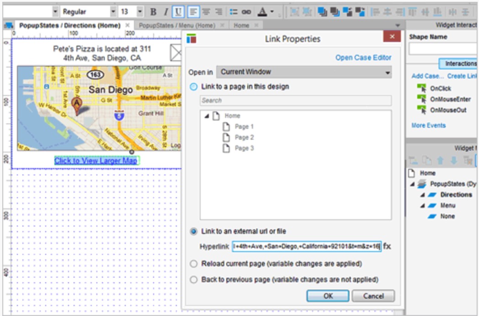The image size is (479, 316).
Task: Click the align middle vertically icon
Action: tap(425, 12)
